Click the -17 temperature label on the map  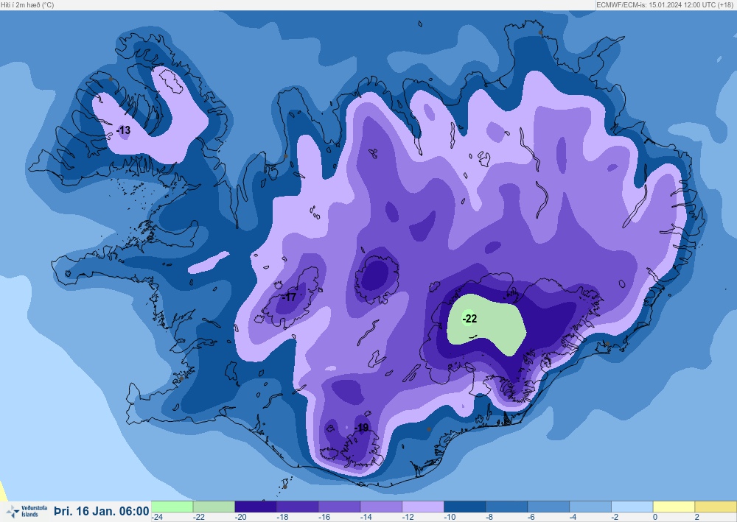pos(289,297)
